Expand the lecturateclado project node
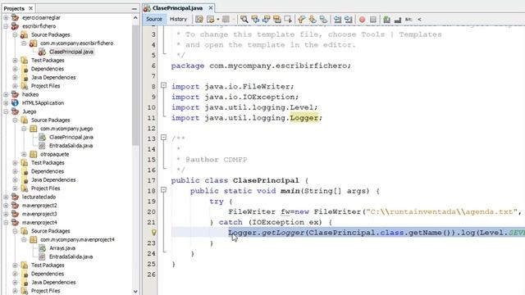The image size is (525, 295). (6, 197)
